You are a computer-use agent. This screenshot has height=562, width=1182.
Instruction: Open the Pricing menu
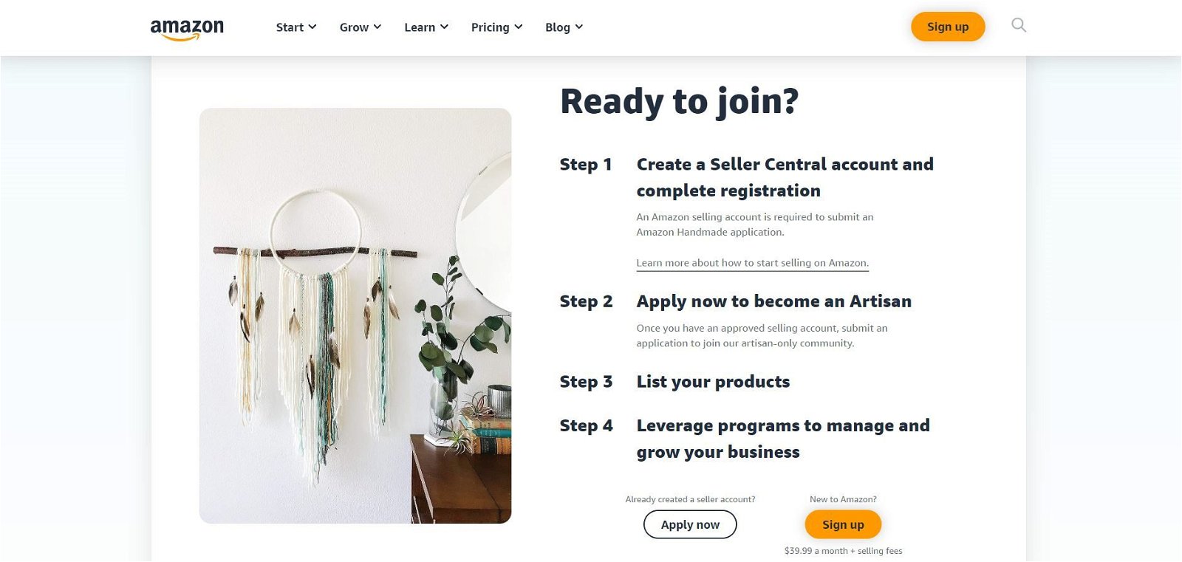click(x=496, y=27)
